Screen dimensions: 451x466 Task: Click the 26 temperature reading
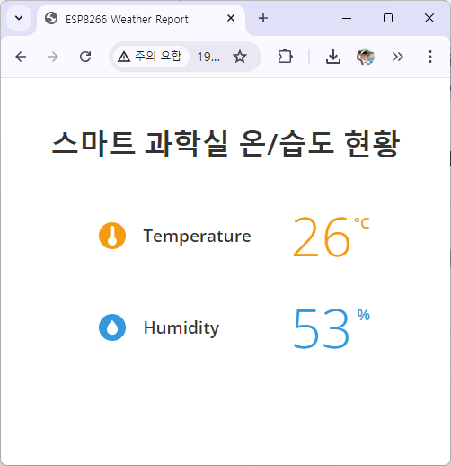click(322, 237)
